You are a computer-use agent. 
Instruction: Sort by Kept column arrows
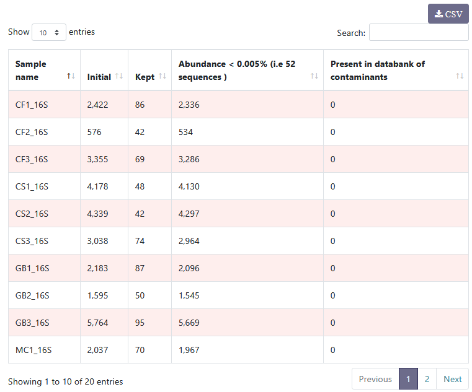point(162,76)
